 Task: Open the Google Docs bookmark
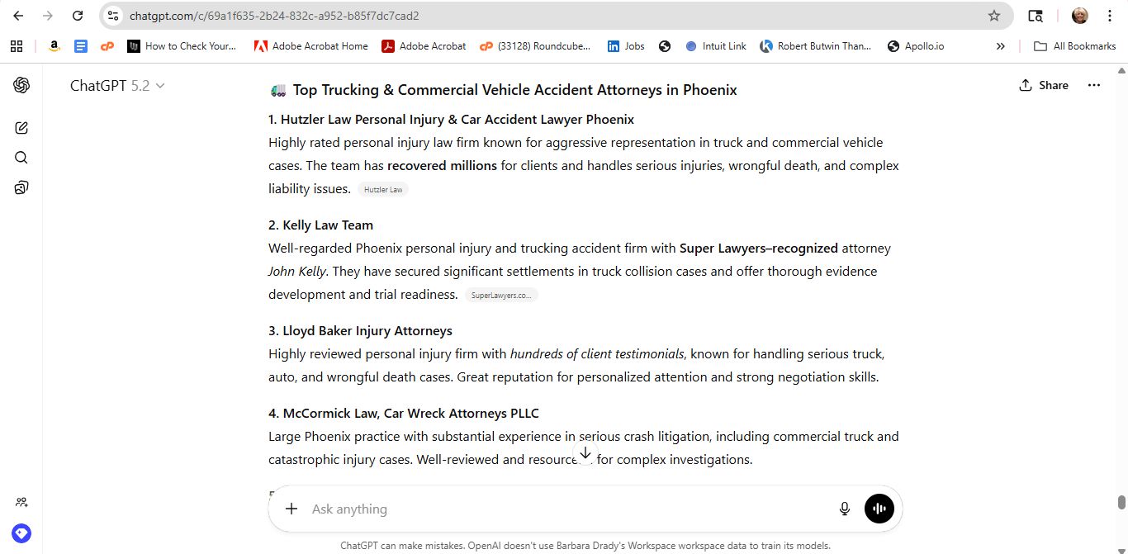pyautogui.click(x=80, y=46)
